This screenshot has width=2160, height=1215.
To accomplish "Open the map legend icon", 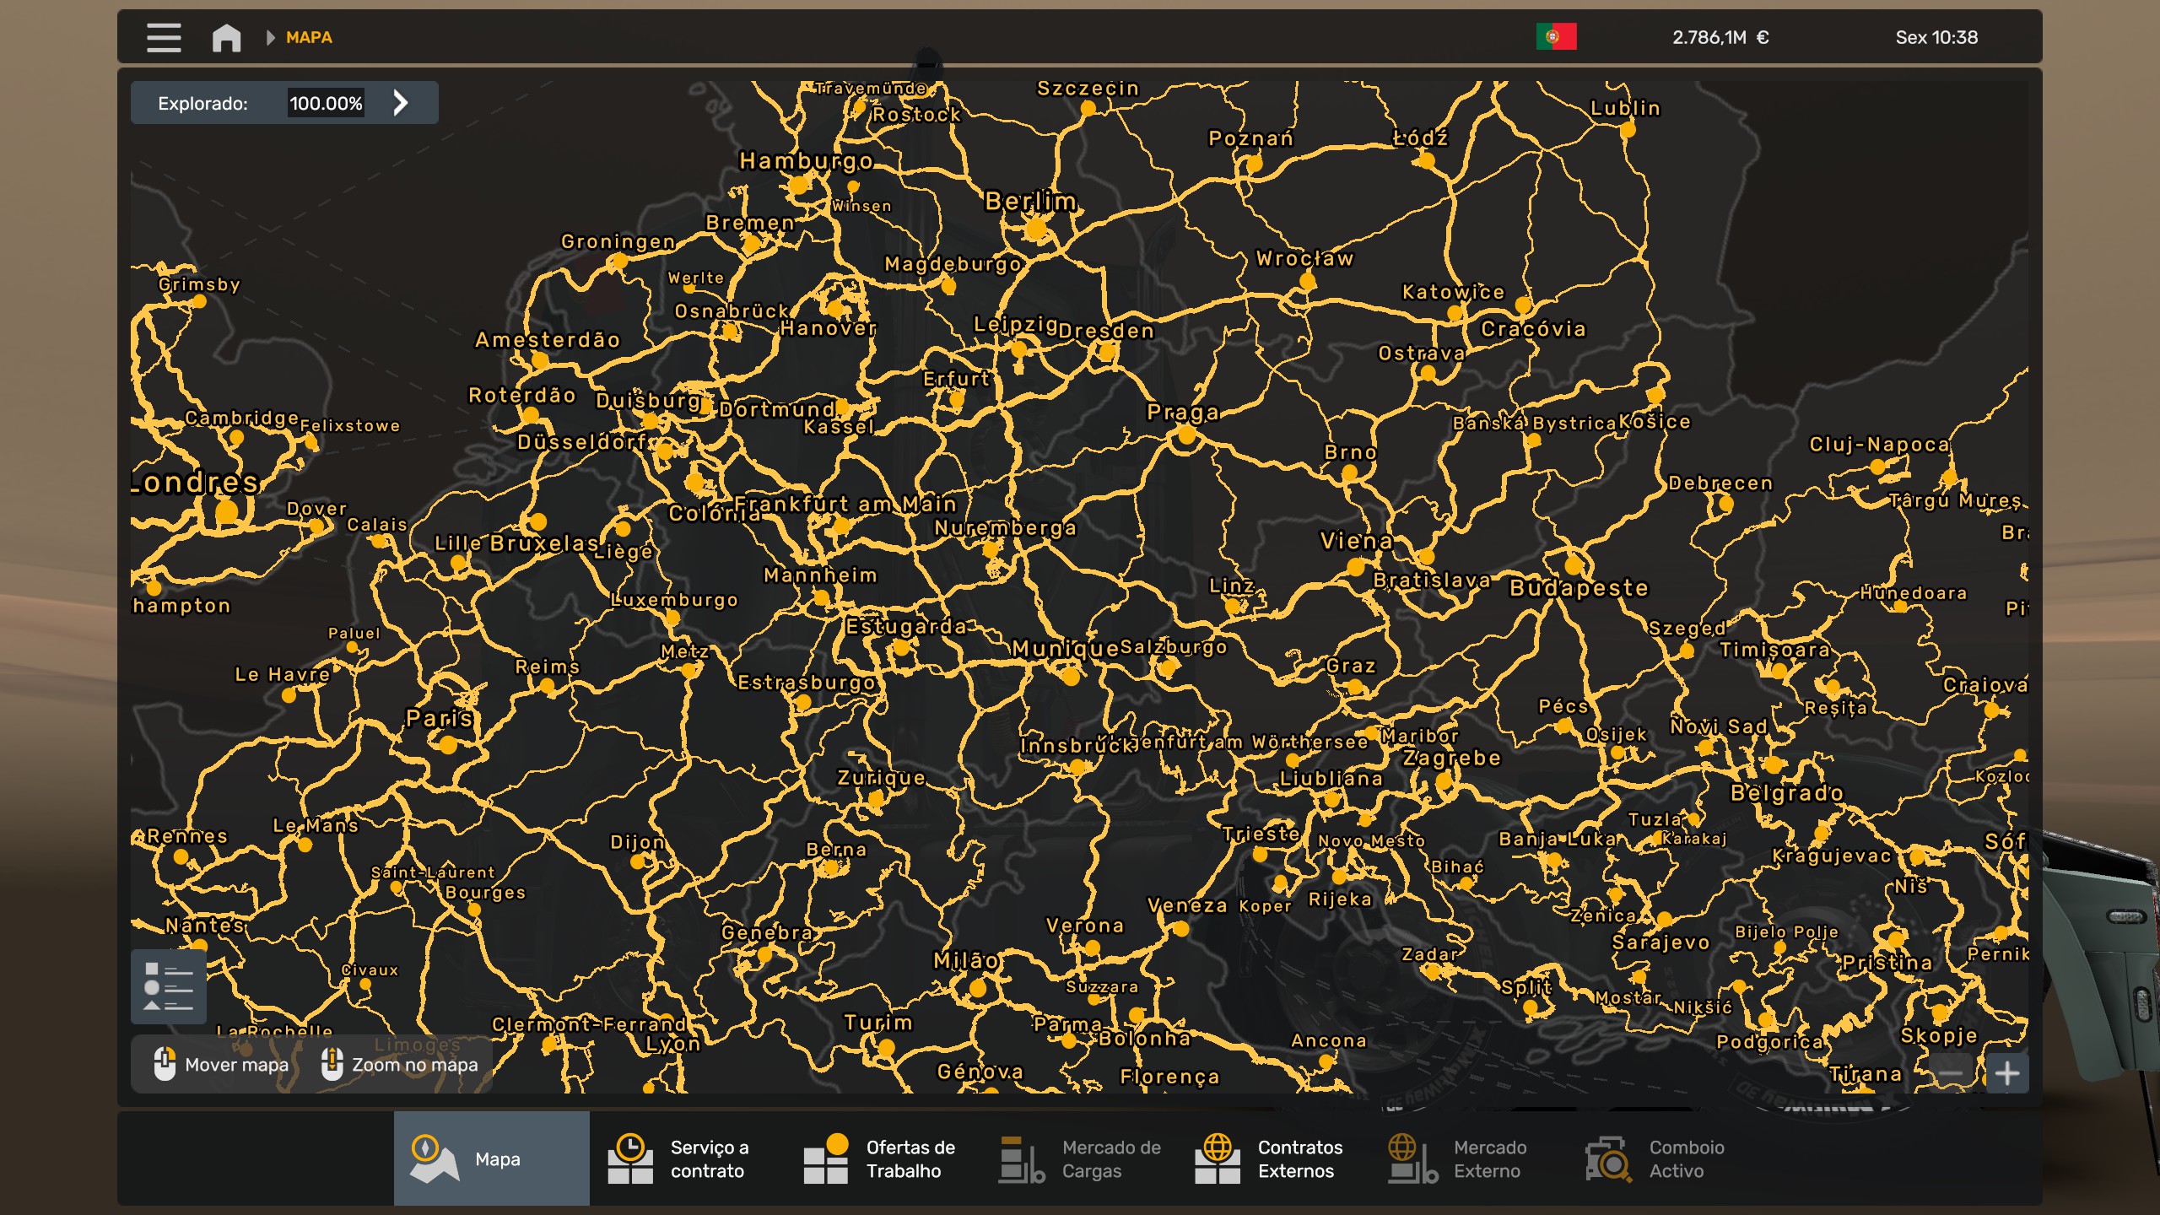I will coord(169,986).
